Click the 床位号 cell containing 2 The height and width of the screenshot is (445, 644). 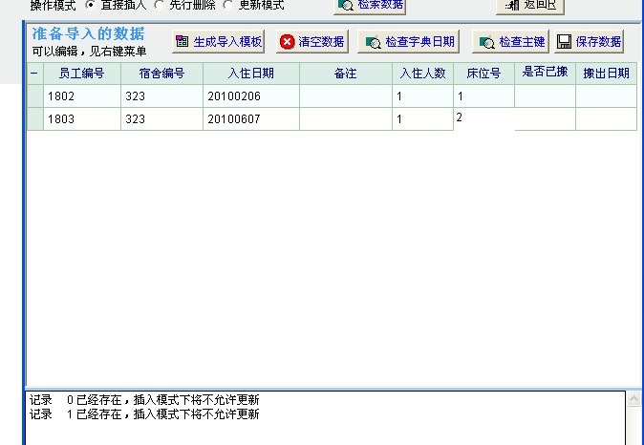point(483,118)
